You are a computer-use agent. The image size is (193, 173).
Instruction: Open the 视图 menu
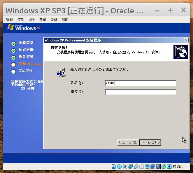(32, 20)
